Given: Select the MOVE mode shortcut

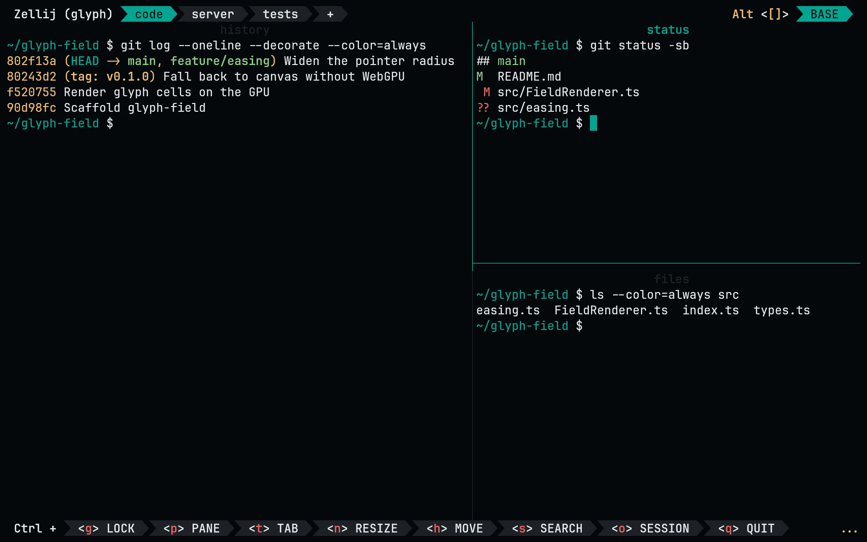Looking at the screenshot, I should click(x=454, y=528).
